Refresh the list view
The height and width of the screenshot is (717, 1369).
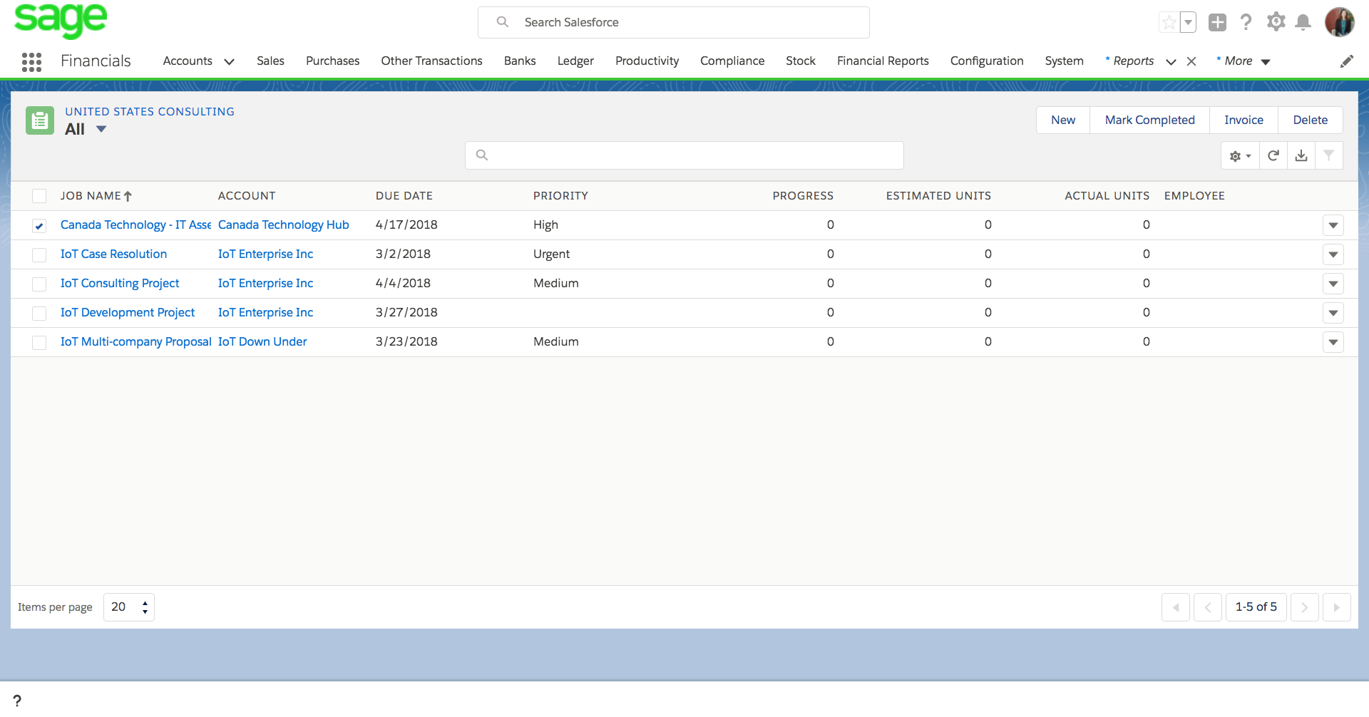point(1273,155)
